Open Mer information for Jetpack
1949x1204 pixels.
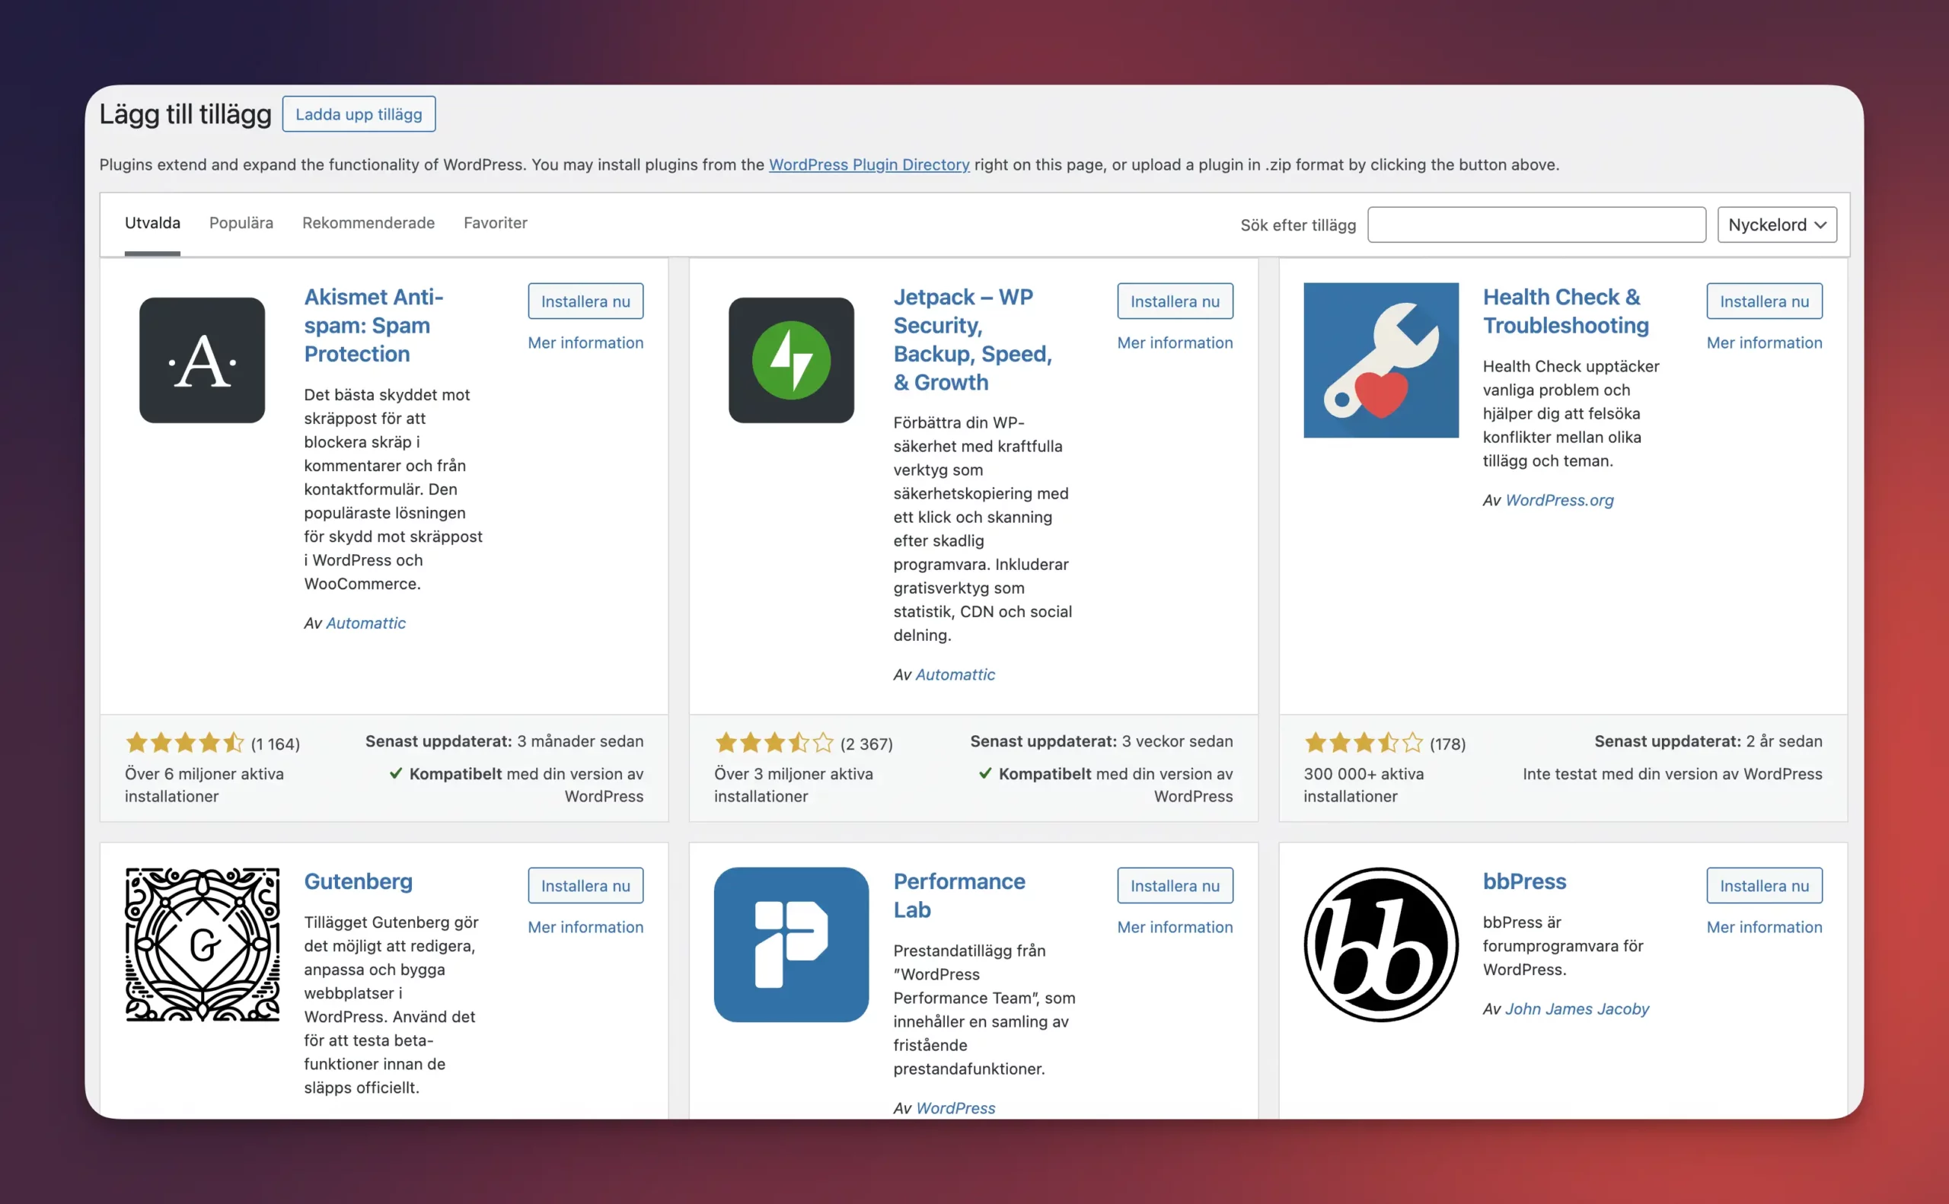tap(1175, 342)
